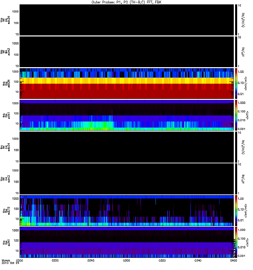Select the 0200 time axis label
This screenshot has width=253, height=270.
tap(20, 261)
